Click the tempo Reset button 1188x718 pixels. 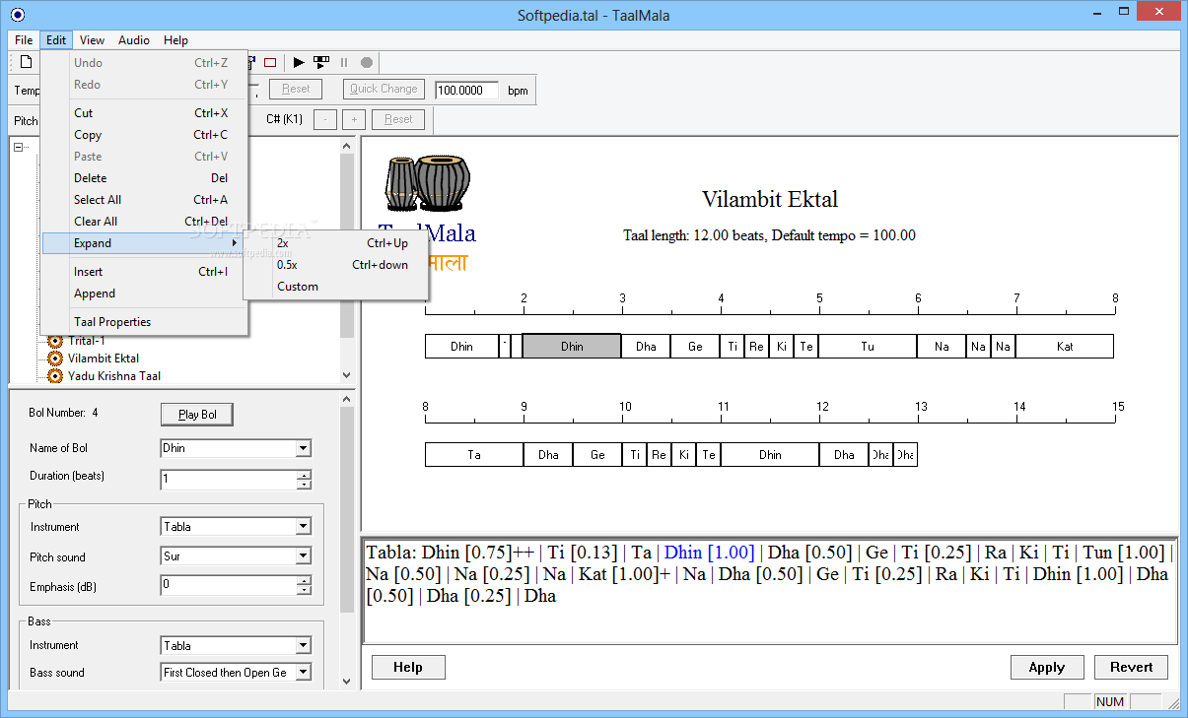coord(296,89)
